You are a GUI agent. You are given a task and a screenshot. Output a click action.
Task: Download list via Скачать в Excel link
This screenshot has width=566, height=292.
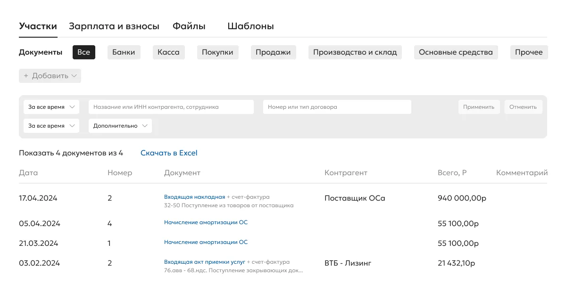tap(169, 153)
